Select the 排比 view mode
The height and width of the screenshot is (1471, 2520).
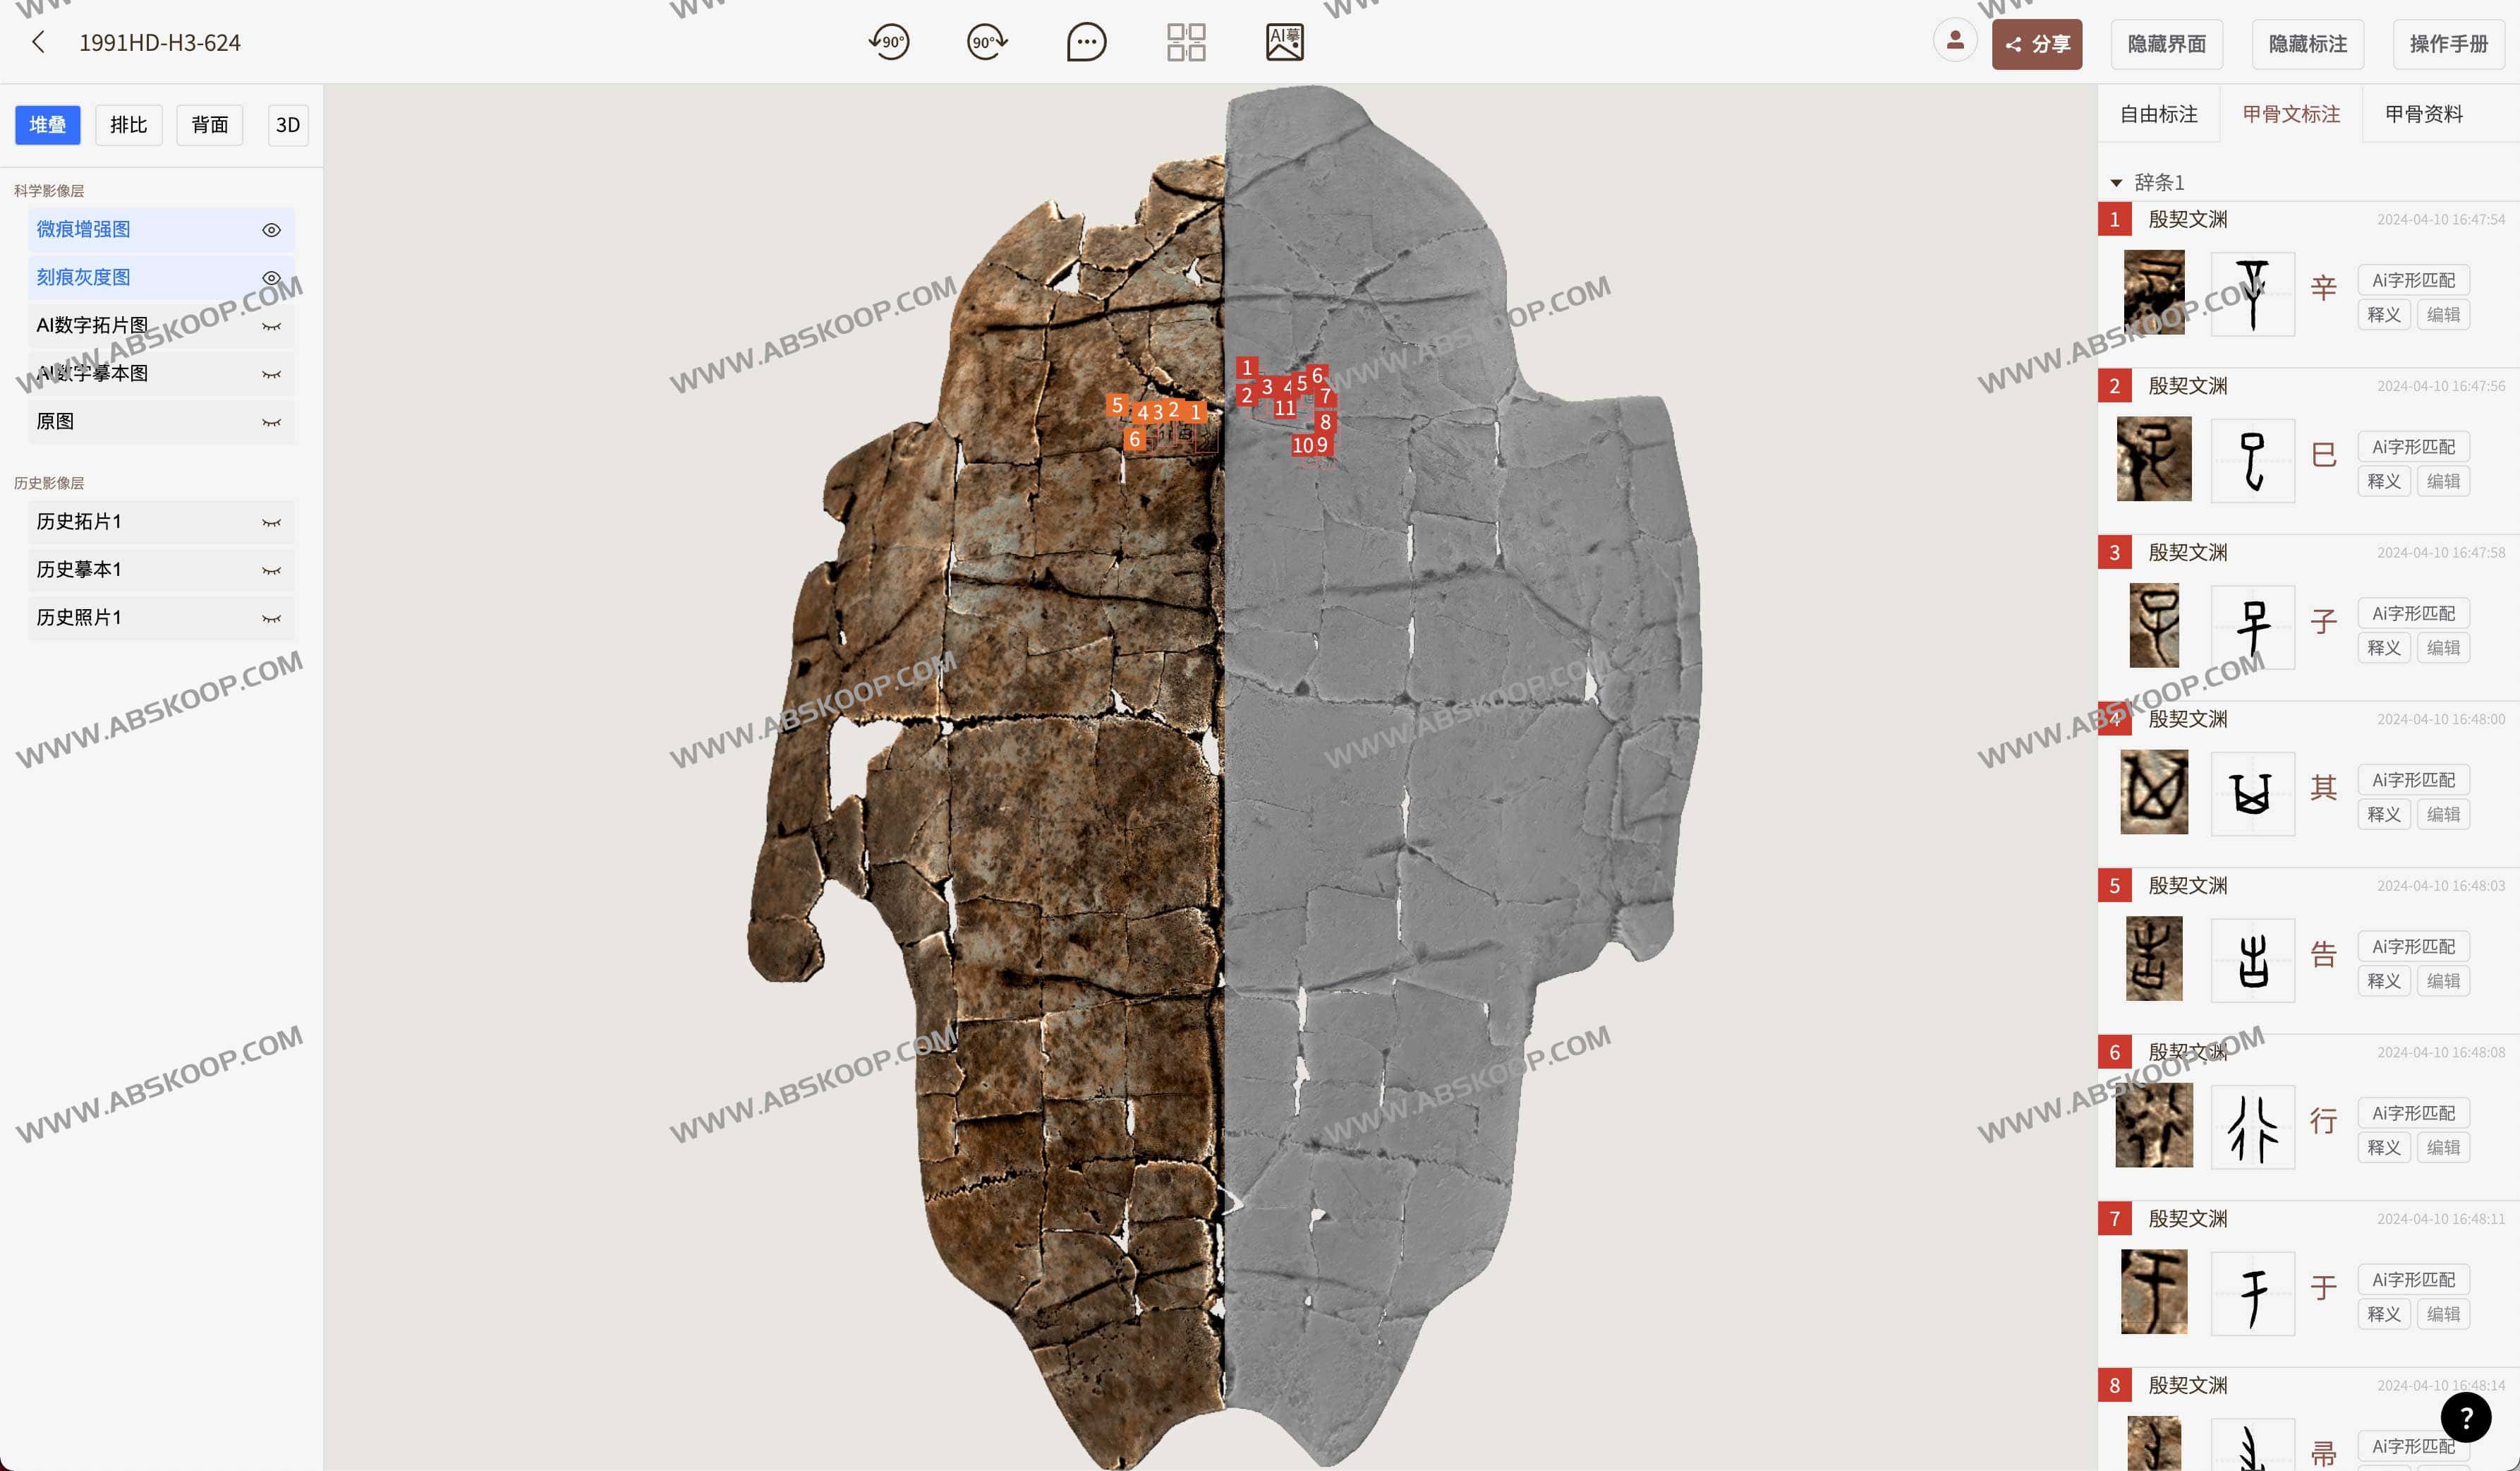click(x=128, y=125)
